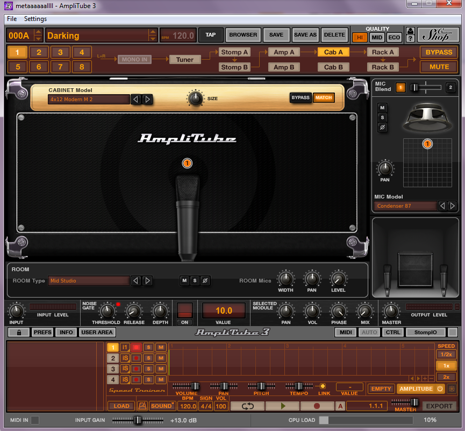Select previous mic model arrow
This screenshot has height=431, width=465.
(442, 206)
